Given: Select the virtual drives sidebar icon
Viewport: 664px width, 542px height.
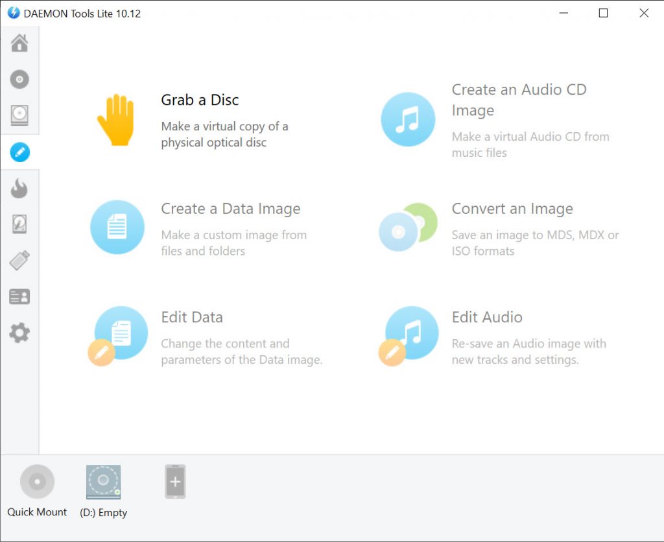Looking at the screenshot, I should coord(19,115).
